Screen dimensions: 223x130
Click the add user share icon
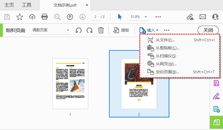click(215, 17)
